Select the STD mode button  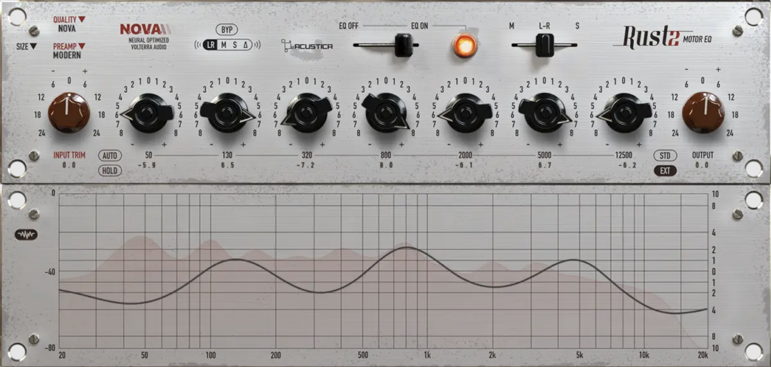coord(665,155)
